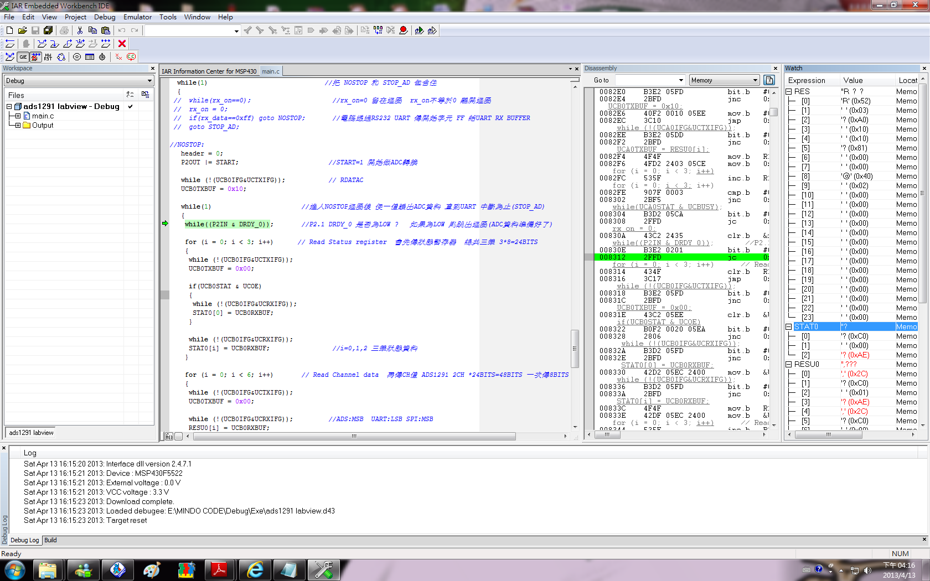Open a file using the folder icon
This screenshot has height=581, width=930.
click(x=22, y=30)
